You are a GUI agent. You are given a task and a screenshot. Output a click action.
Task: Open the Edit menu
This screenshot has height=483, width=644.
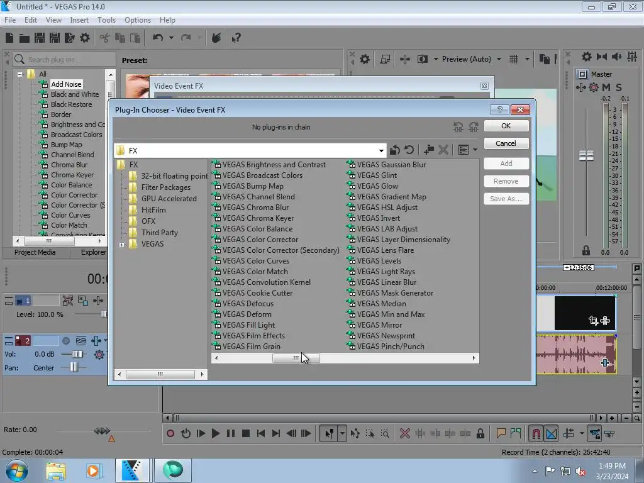pyautogui.click(x=31, y=19)
